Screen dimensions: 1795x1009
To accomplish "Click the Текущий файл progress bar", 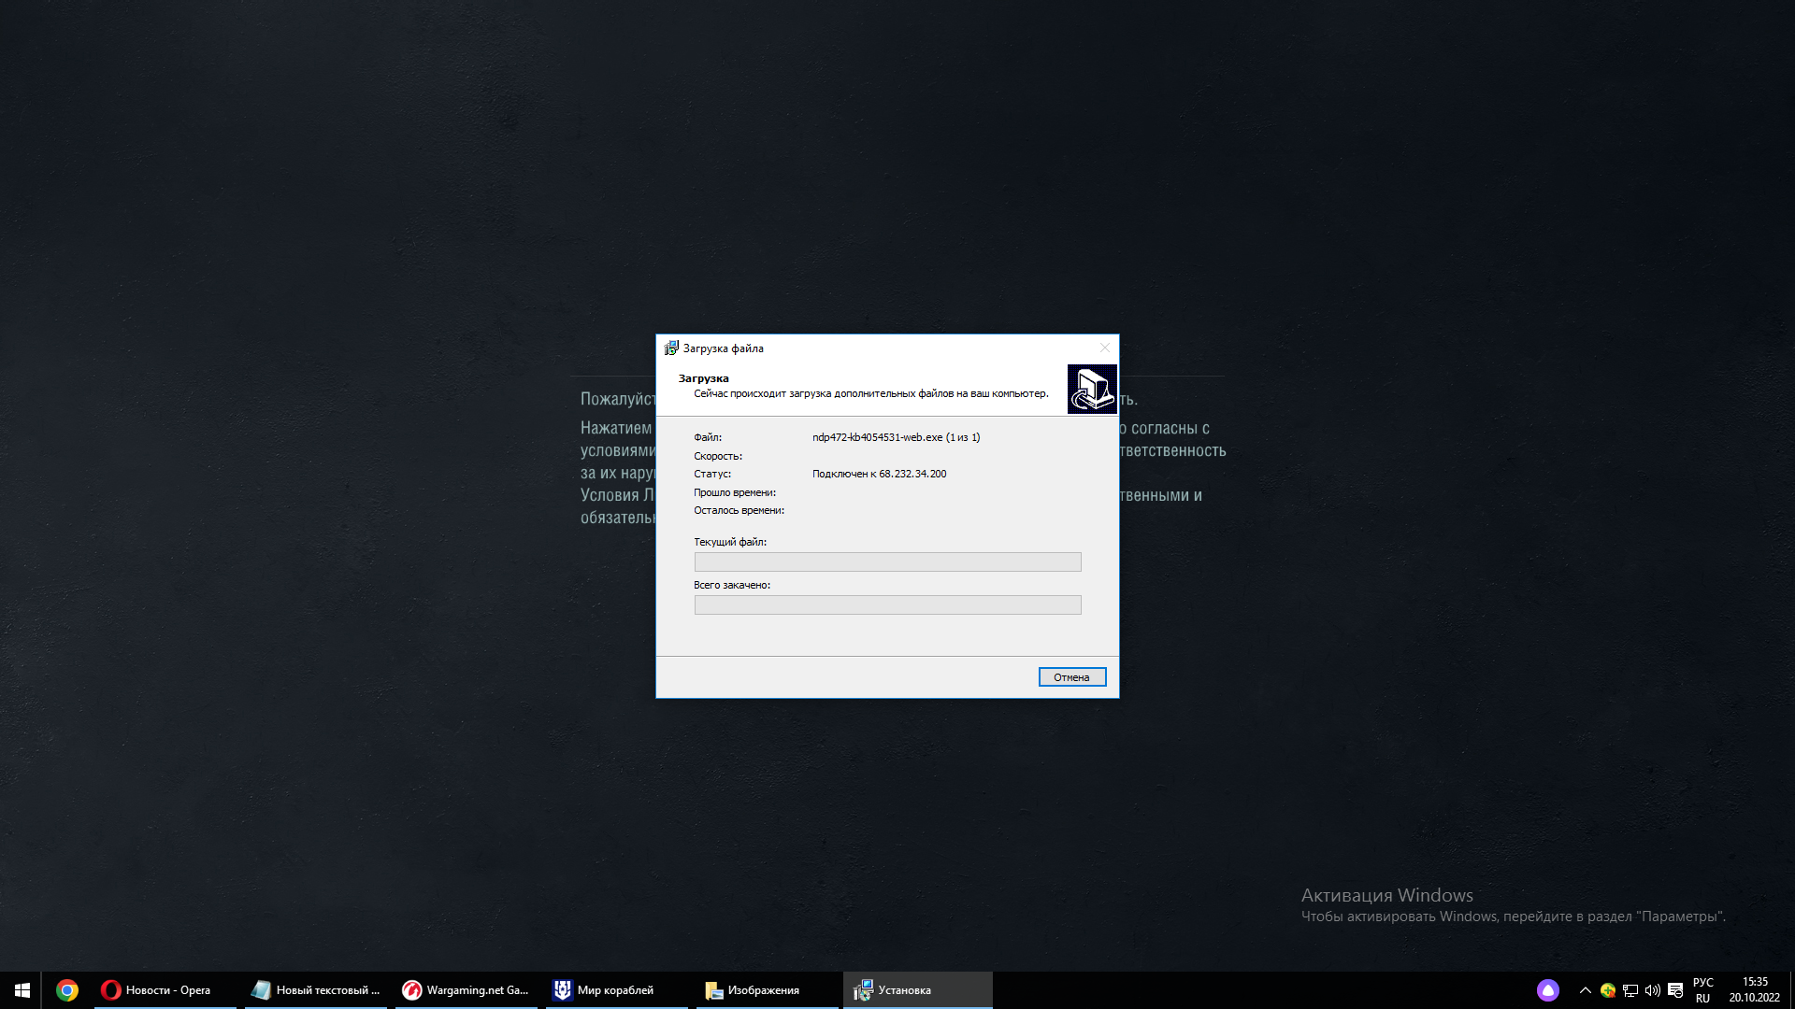I will pos(887,561).
